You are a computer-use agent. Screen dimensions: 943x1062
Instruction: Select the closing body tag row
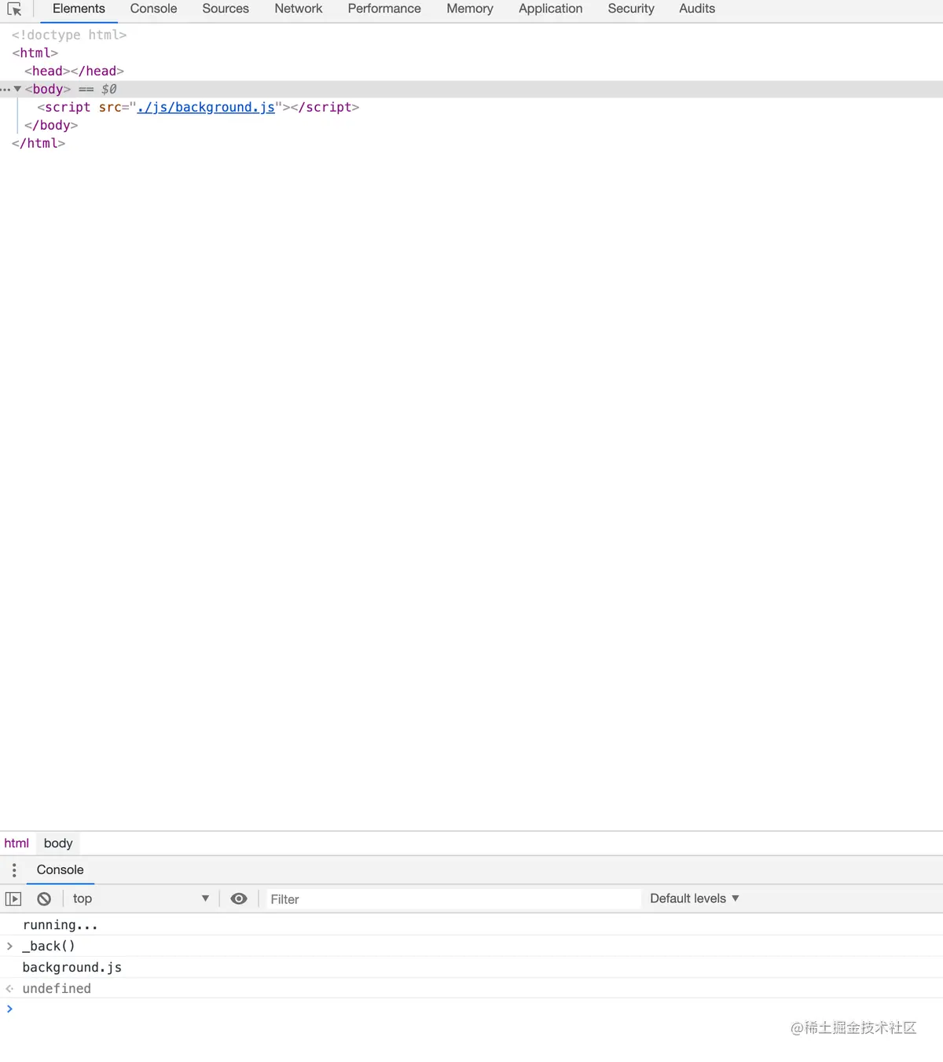click(51, 125)
